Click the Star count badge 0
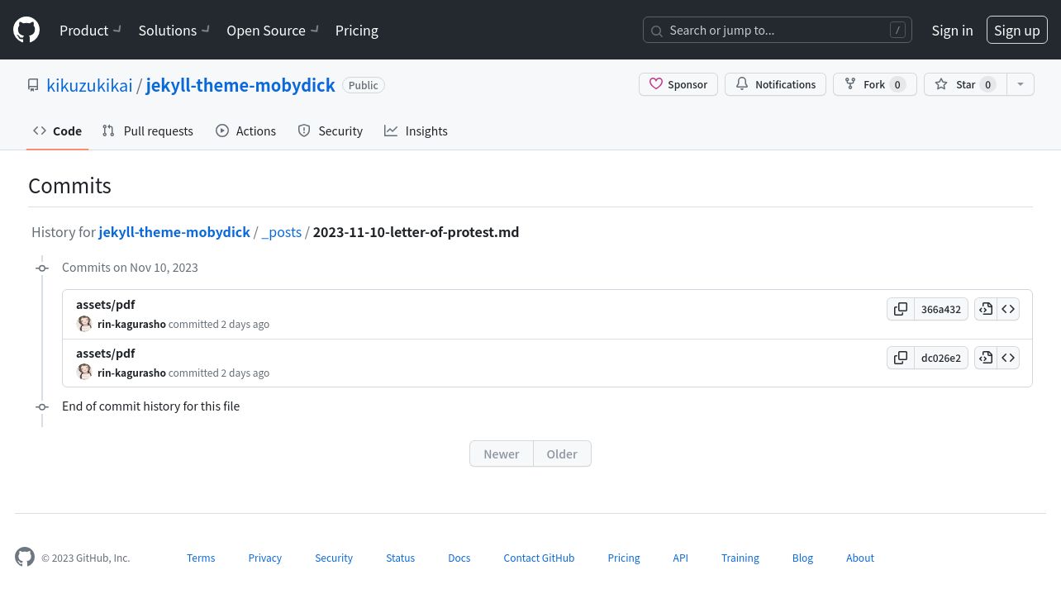 [x=987, y=84]
